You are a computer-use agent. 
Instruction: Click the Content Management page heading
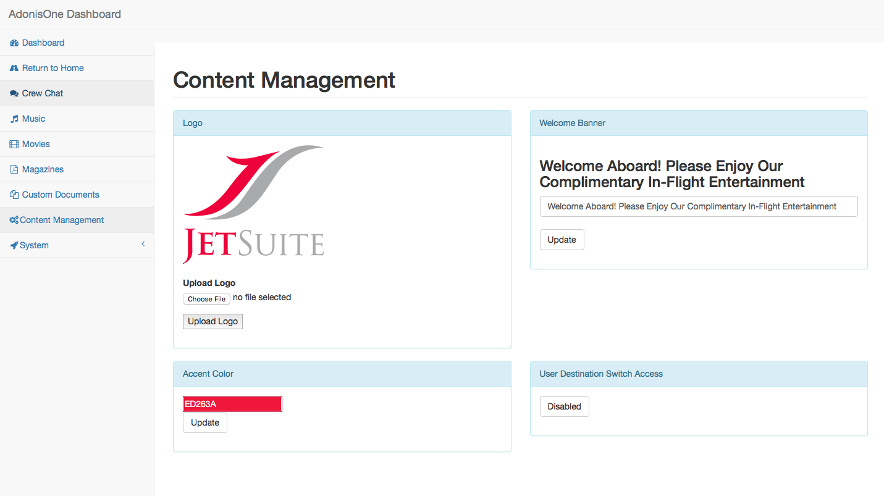(284, 80)
